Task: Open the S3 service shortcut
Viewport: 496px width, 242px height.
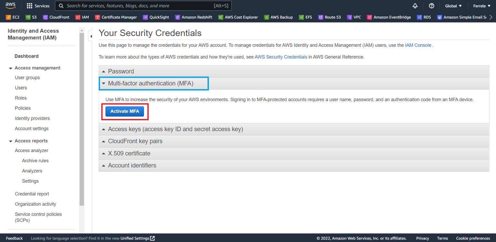Action: pos(31,17)
